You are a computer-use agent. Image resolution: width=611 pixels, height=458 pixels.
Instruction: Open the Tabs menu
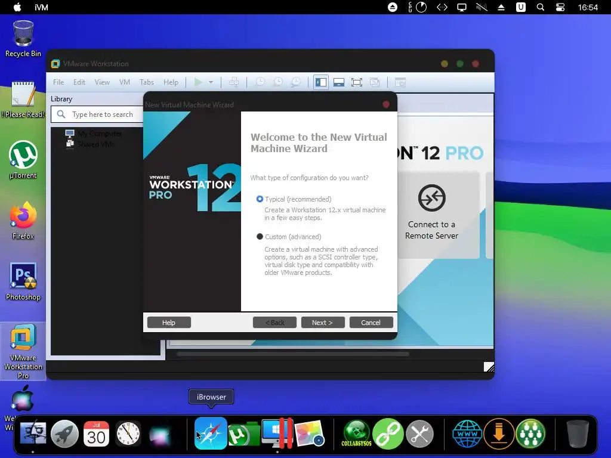click(x=147, y=82)
